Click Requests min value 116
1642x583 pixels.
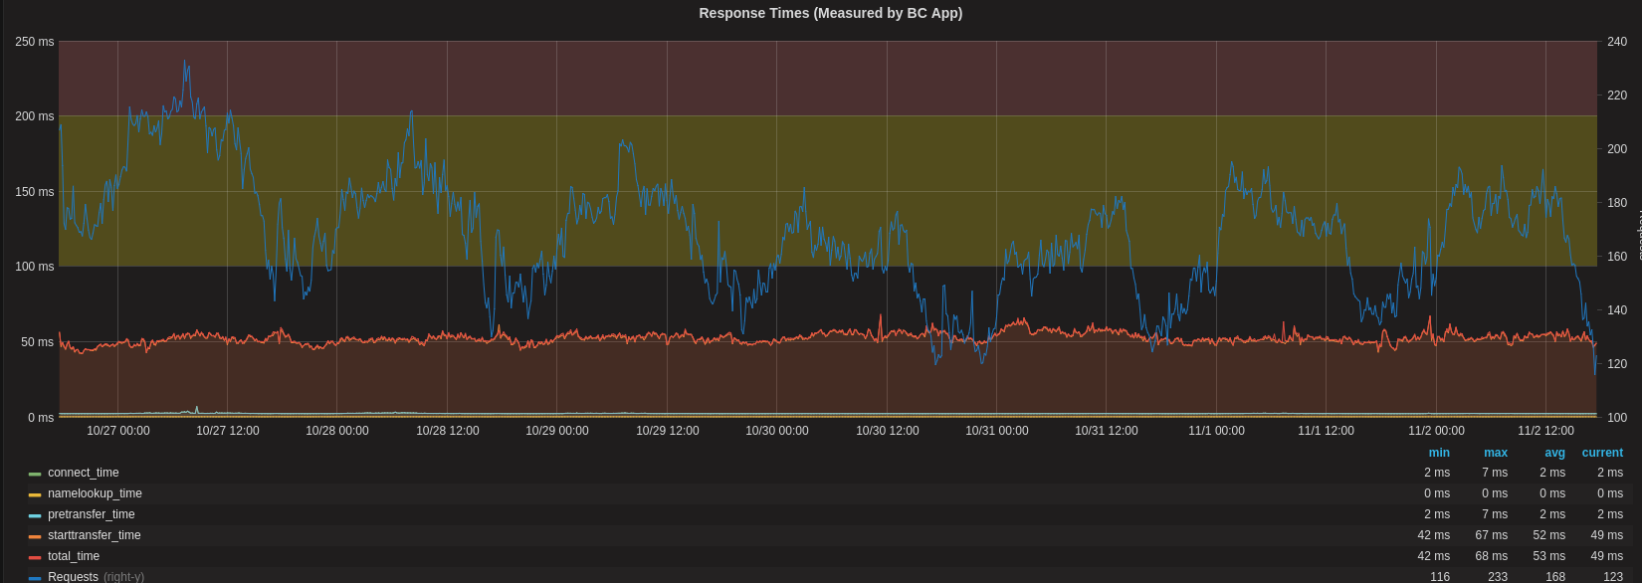[x=1440, y=577]
